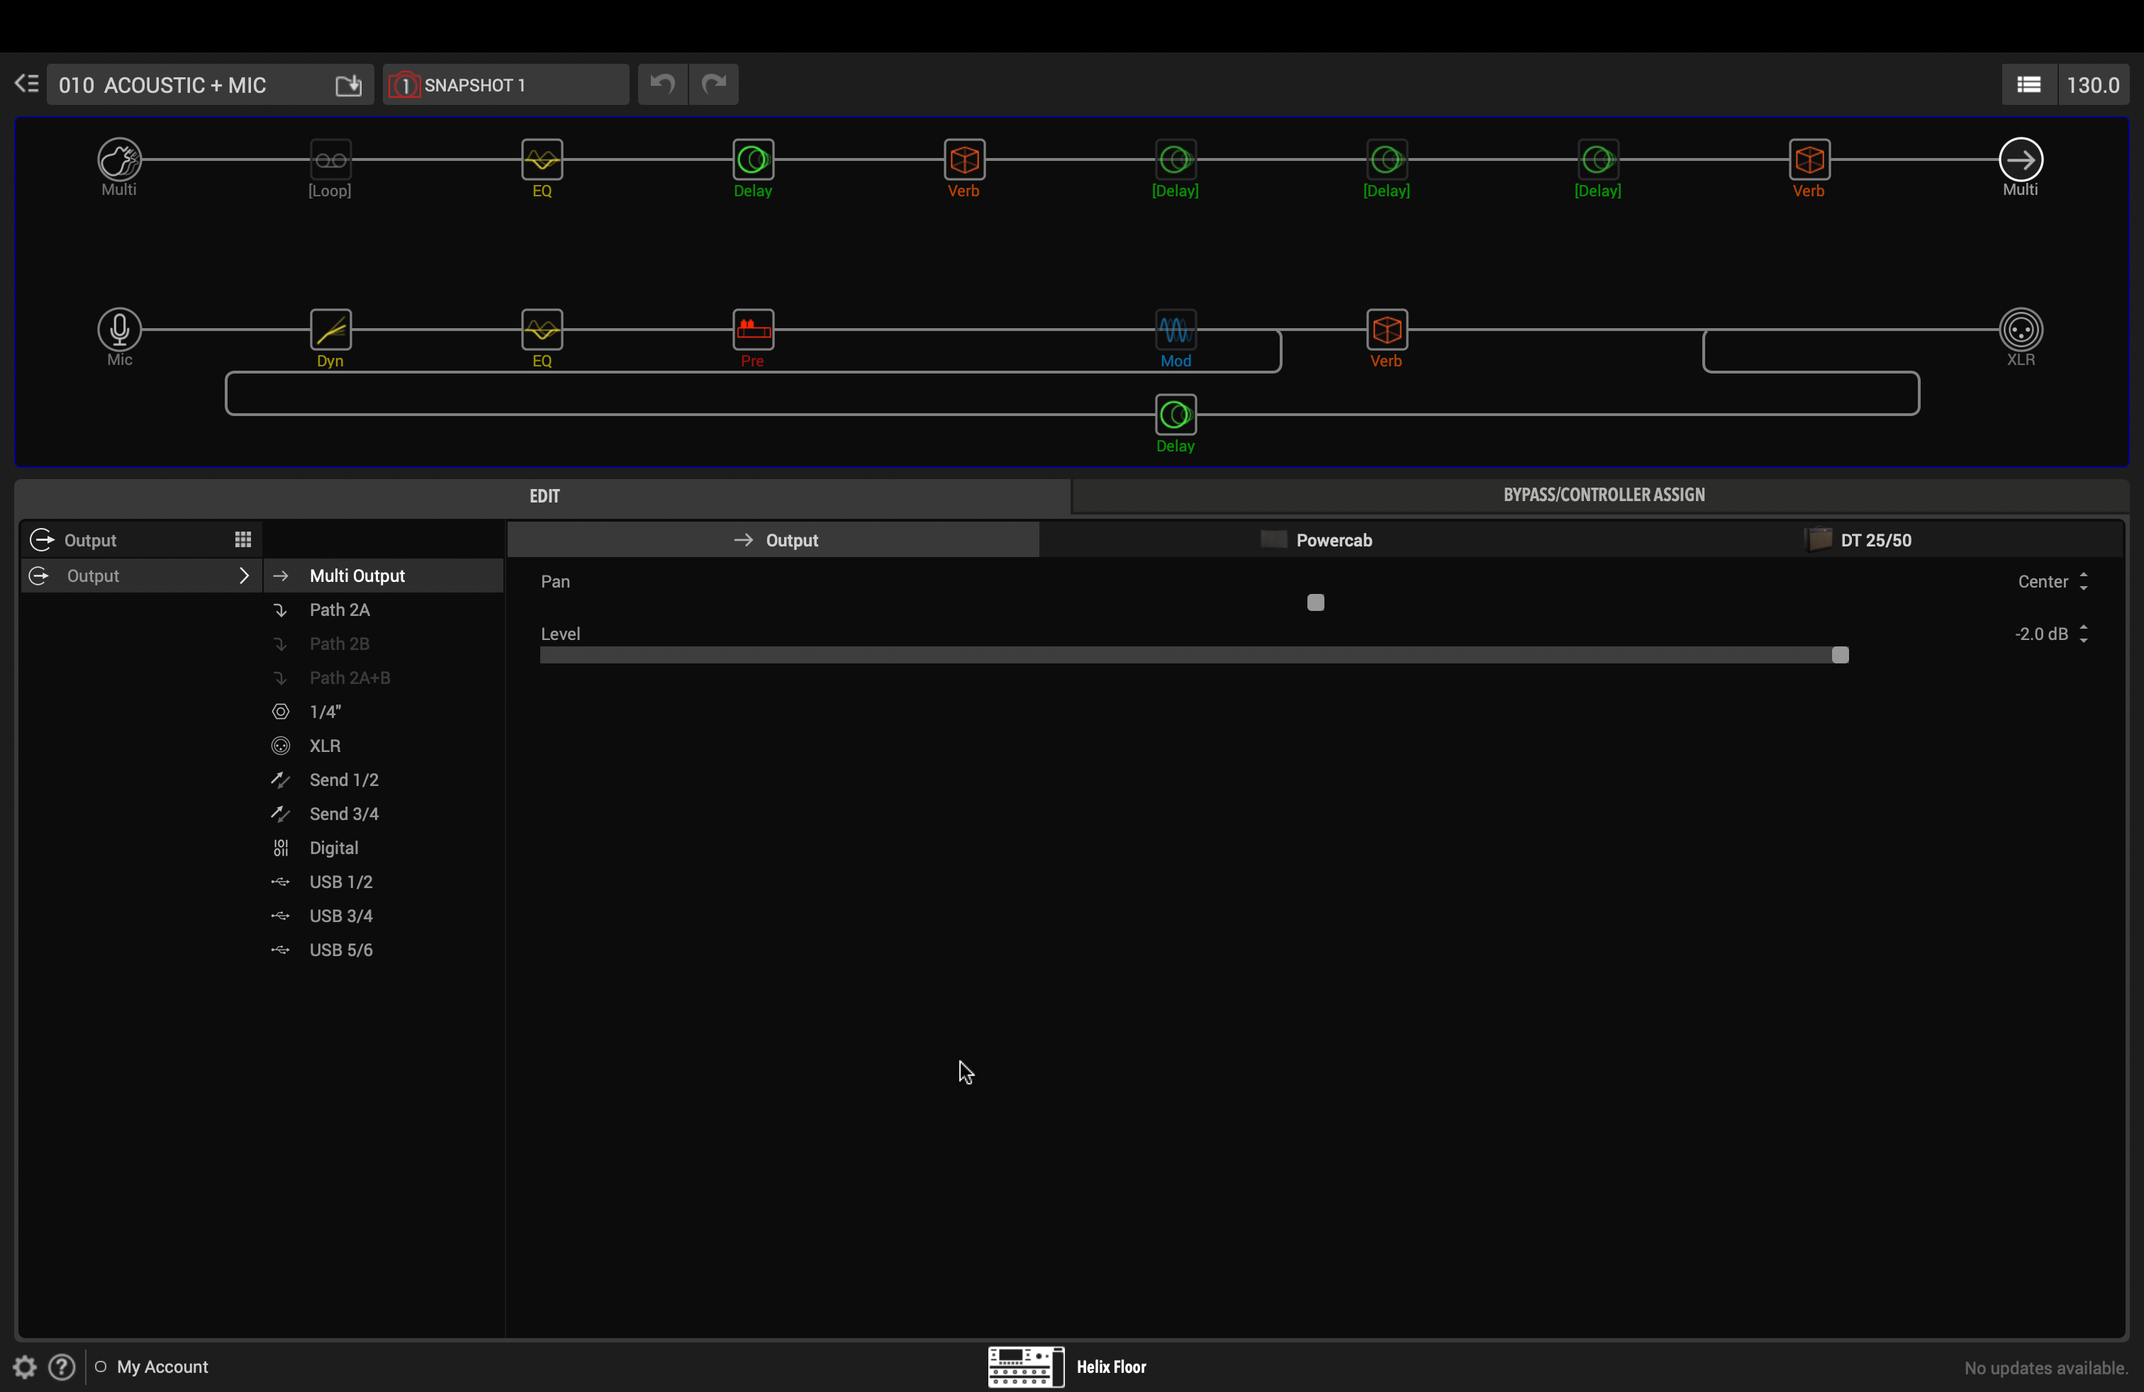Click the Output header row with arrow icon
Image resolution: width=2144 pixels, height=1392 pixels.
click(140, 540)
